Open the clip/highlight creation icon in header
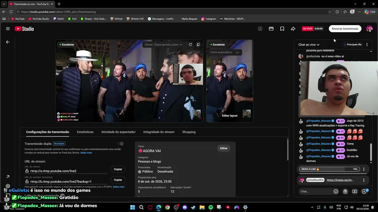The height and width of the screenshot is (212, 378). [271, 29]
